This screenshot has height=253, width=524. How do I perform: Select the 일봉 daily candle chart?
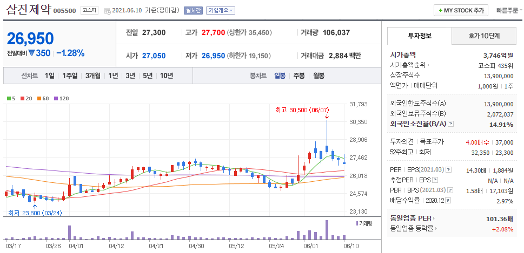pyautogui.click(x=280, y=76)
